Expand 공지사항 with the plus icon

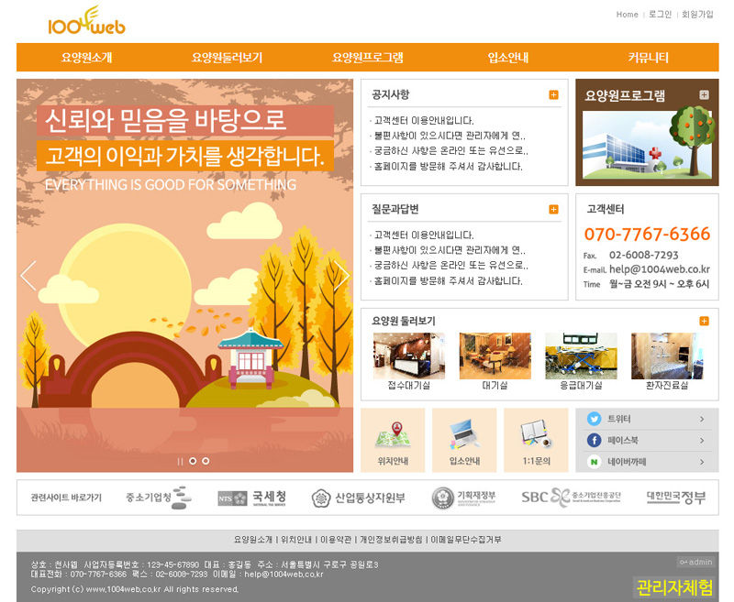[x=553, y=95]
